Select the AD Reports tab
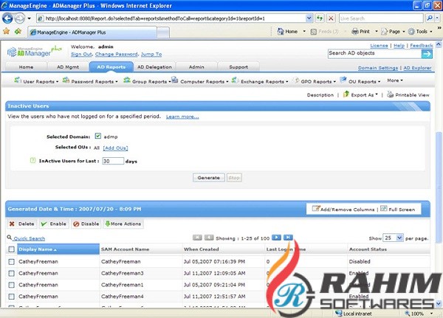Image resolution: width=443 pixels, height=318 pixels. click(111, 67)
